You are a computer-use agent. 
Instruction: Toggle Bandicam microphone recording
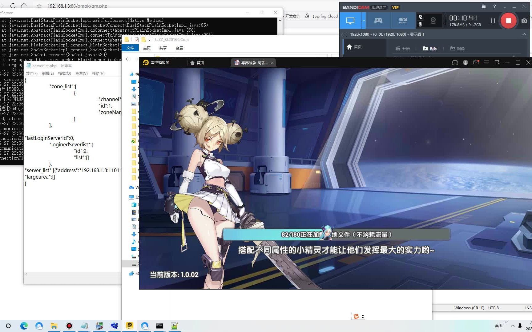tap(420, 24)
